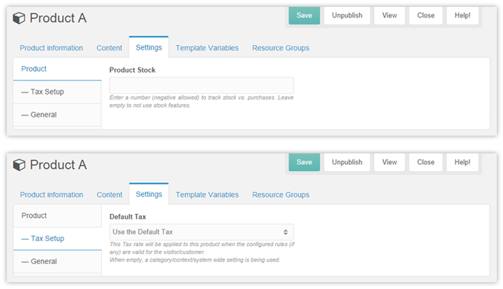Click Unpublish in the lower panel

coord(347,162)
